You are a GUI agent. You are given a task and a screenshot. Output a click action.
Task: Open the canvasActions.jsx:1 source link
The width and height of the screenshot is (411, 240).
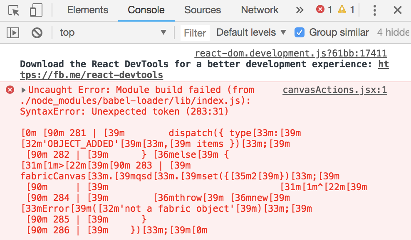(335, 90)
